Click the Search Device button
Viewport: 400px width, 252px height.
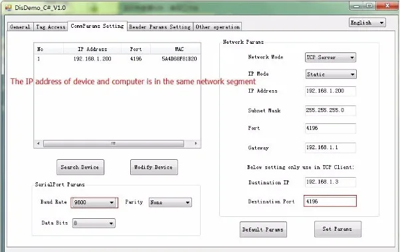tap(80, 167)
